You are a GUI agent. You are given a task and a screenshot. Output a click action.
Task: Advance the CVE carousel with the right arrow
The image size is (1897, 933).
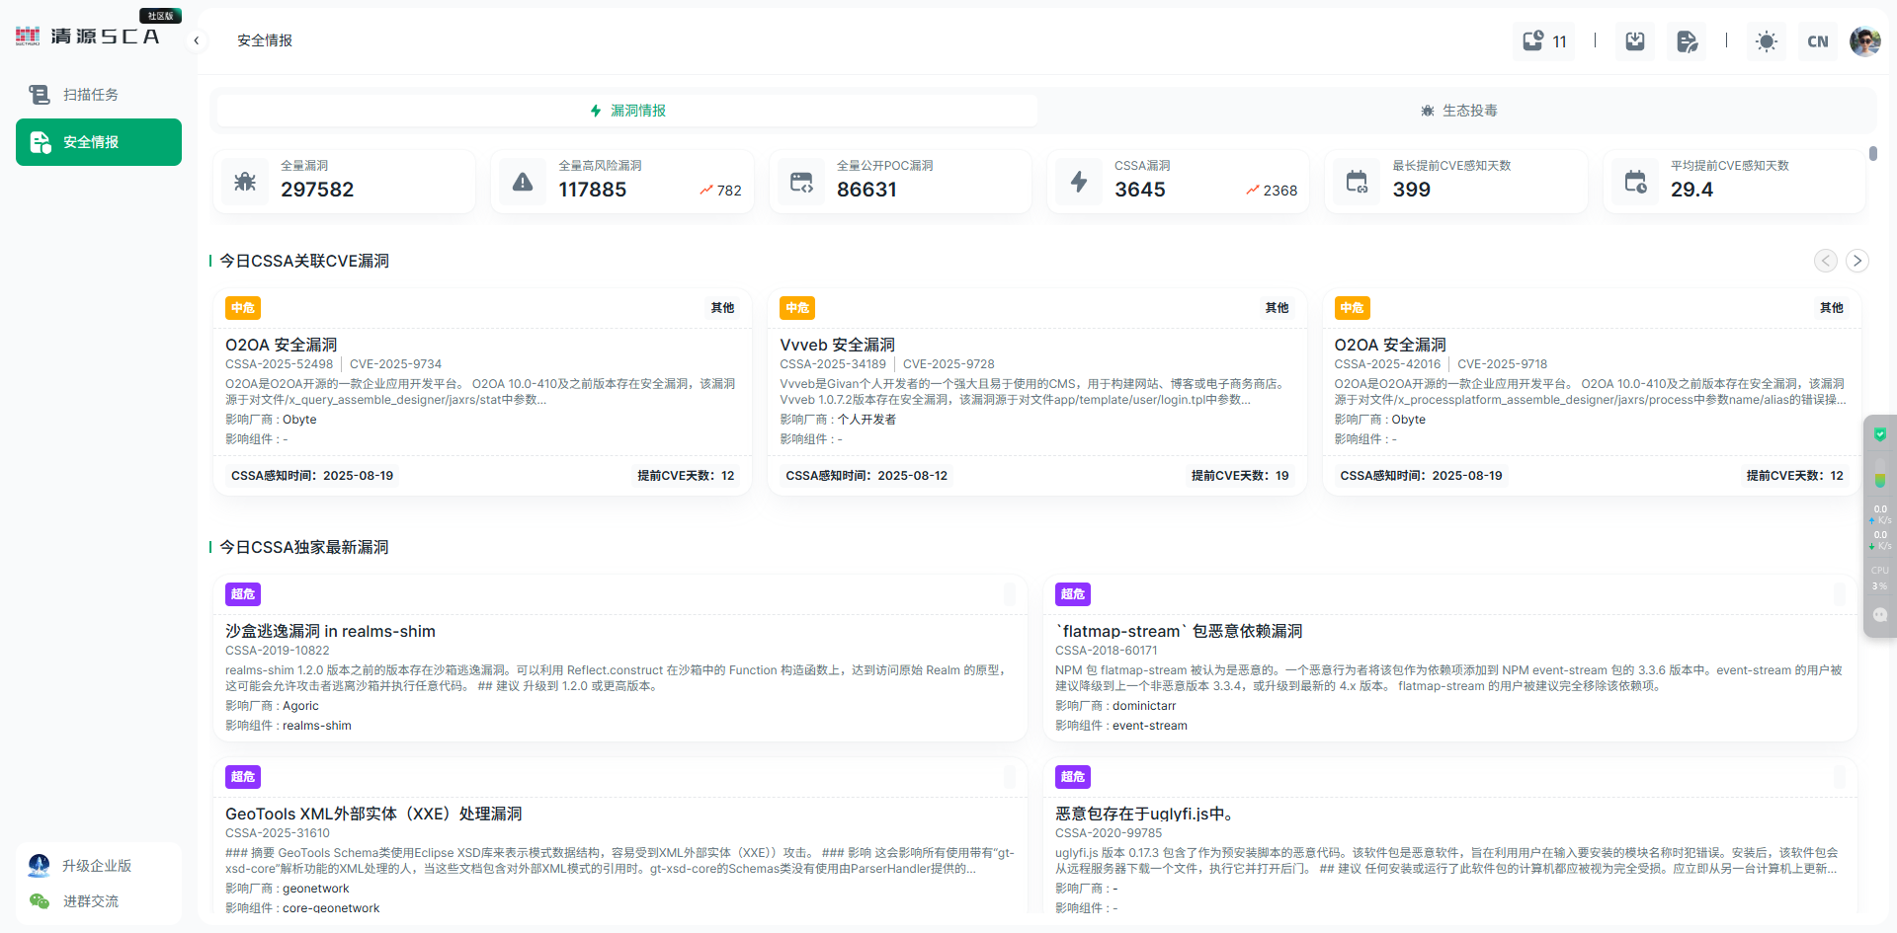pyautogui.click(x=1857, y=260)
